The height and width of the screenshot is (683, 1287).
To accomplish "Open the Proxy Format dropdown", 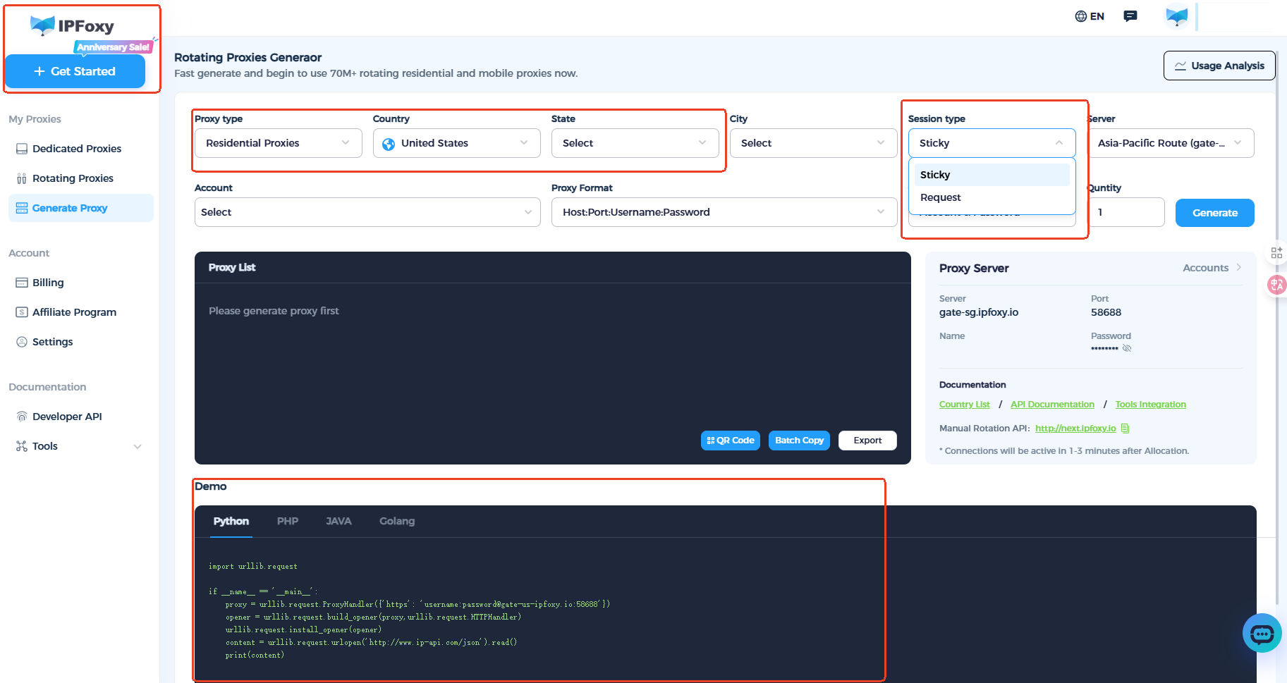I will 724,212.
